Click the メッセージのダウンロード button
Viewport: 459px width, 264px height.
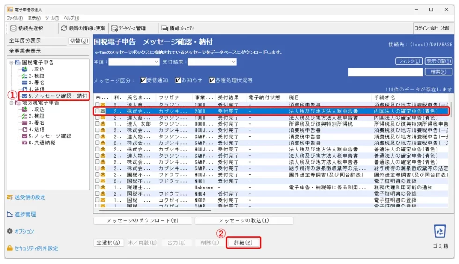(x=142, y=220)
